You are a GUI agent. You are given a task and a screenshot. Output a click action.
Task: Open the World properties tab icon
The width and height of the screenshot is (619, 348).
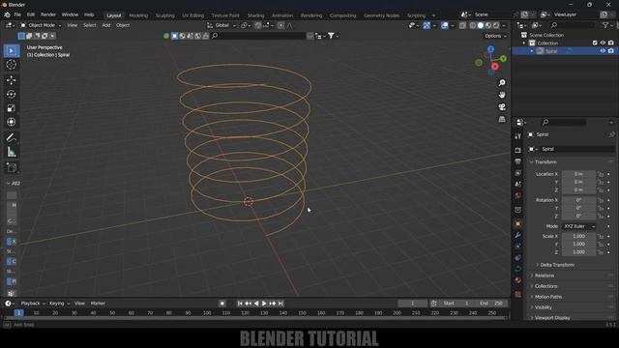click(518, 195)
